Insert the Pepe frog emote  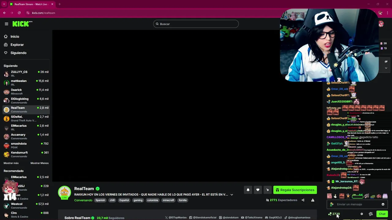(373, 196)
